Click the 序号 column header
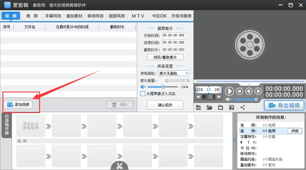Viewport: 306px width, 170px height. [x=7, y=27]
